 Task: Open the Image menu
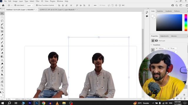coord(15,1)
